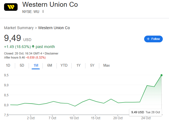Show the 1Y price chart
Viewport: 169px width, 120px height.
[x=78, y=65]
